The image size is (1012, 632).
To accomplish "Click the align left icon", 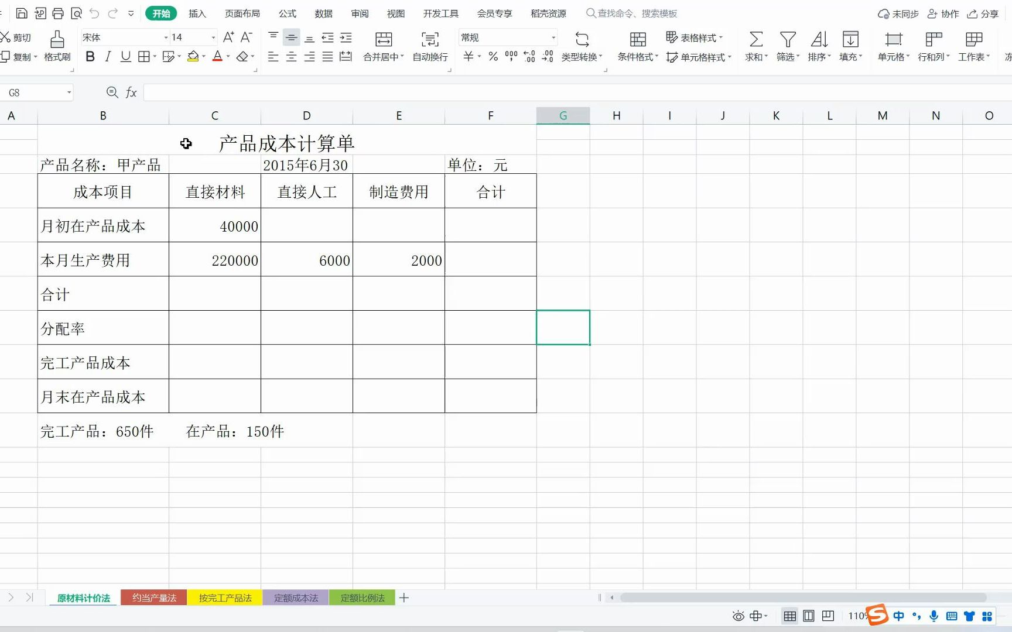I will (273, 57).
